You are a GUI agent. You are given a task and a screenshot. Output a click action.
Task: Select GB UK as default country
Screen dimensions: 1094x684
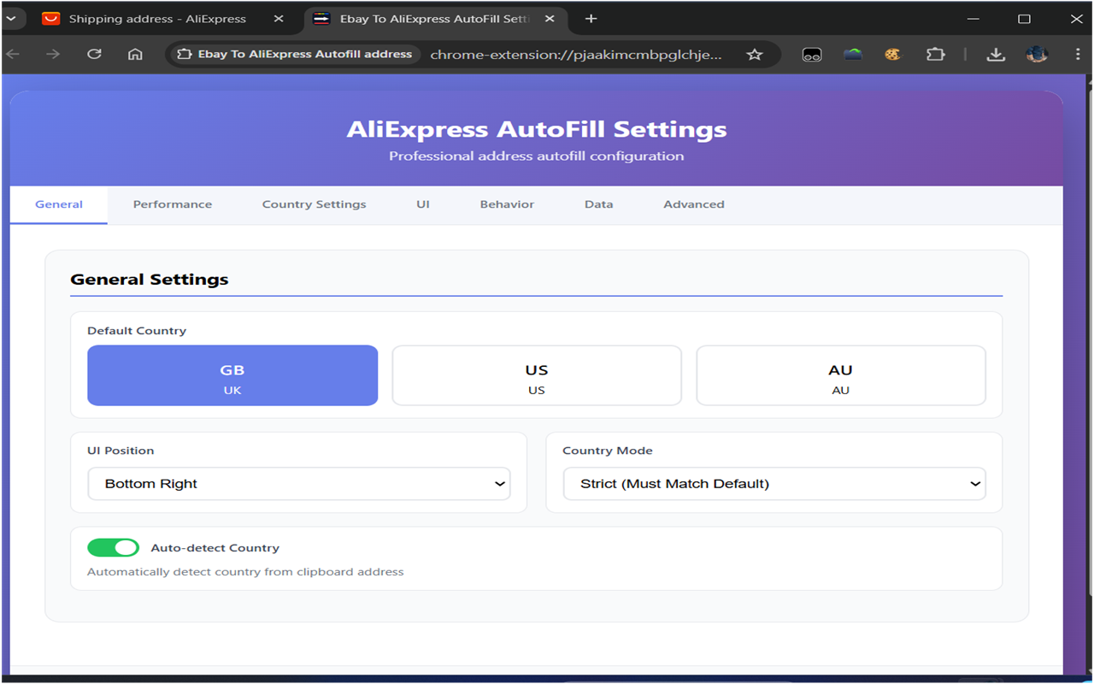click(232, 375)
